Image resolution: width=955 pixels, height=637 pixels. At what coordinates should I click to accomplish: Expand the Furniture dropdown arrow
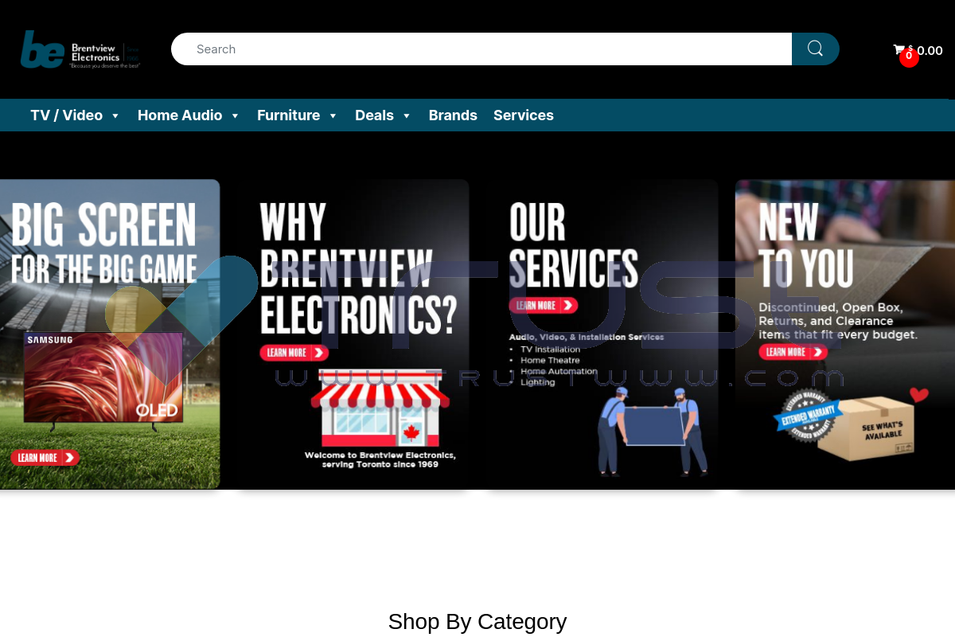pos(333,116)
